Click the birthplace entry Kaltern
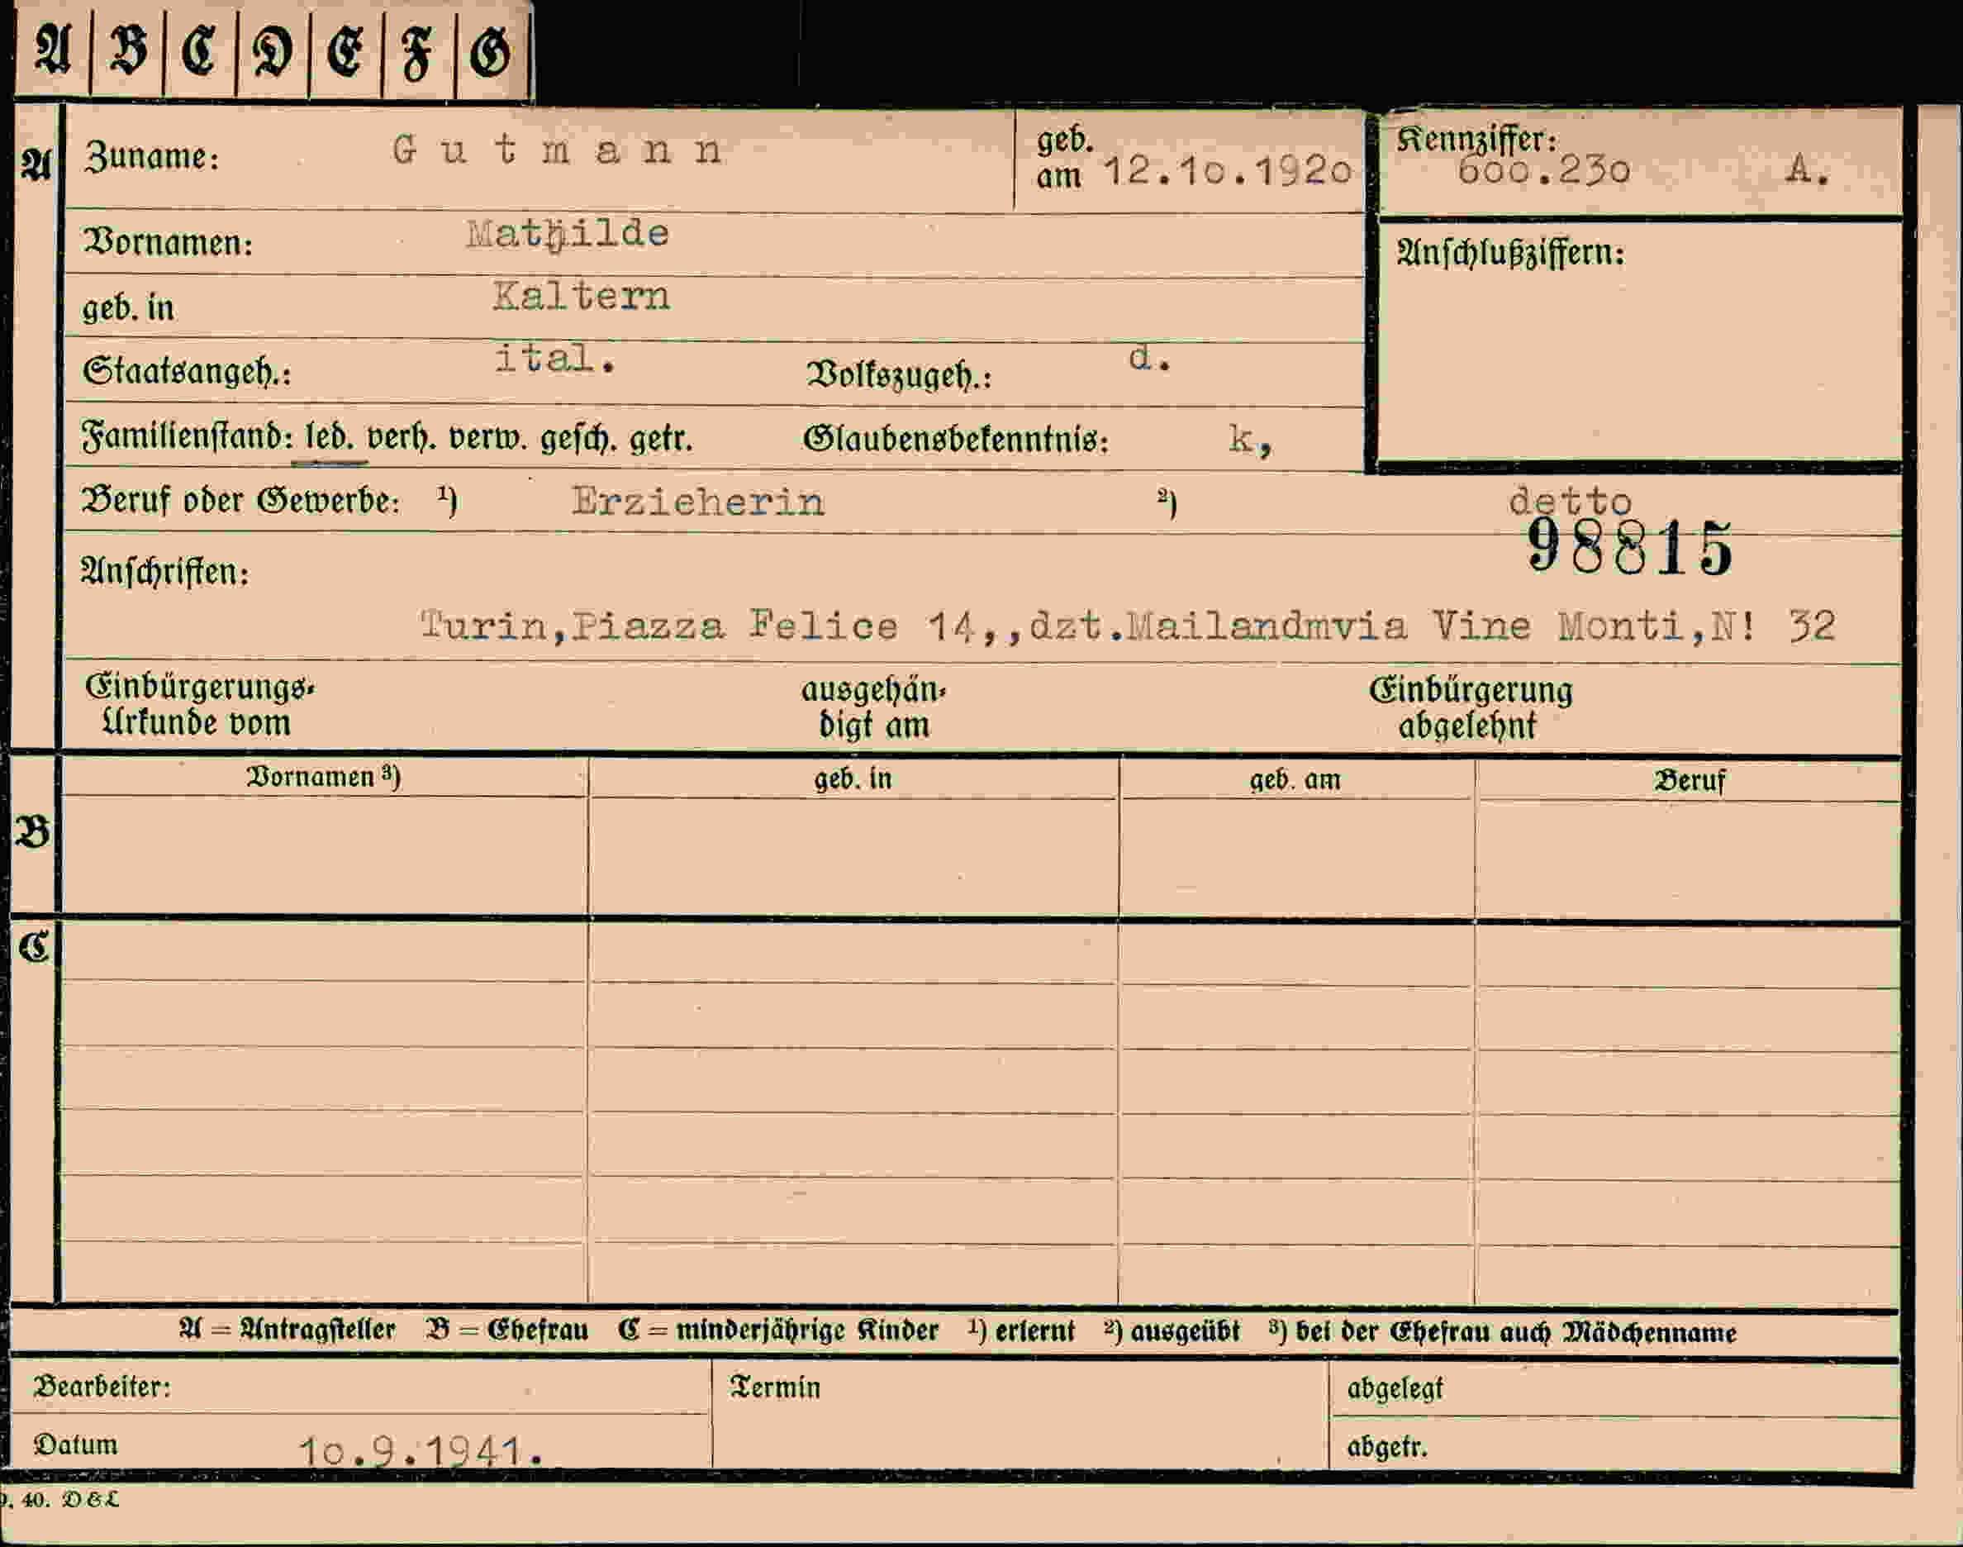The image size is (1963, 1547). pyautogui.click(x=582, y=296)
